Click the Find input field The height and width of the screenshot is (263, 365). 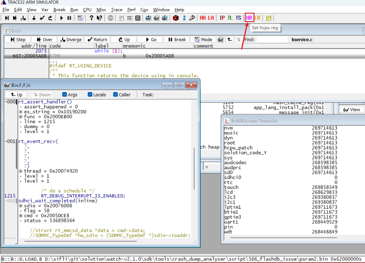pyautogui.click(x=272, y=40)
